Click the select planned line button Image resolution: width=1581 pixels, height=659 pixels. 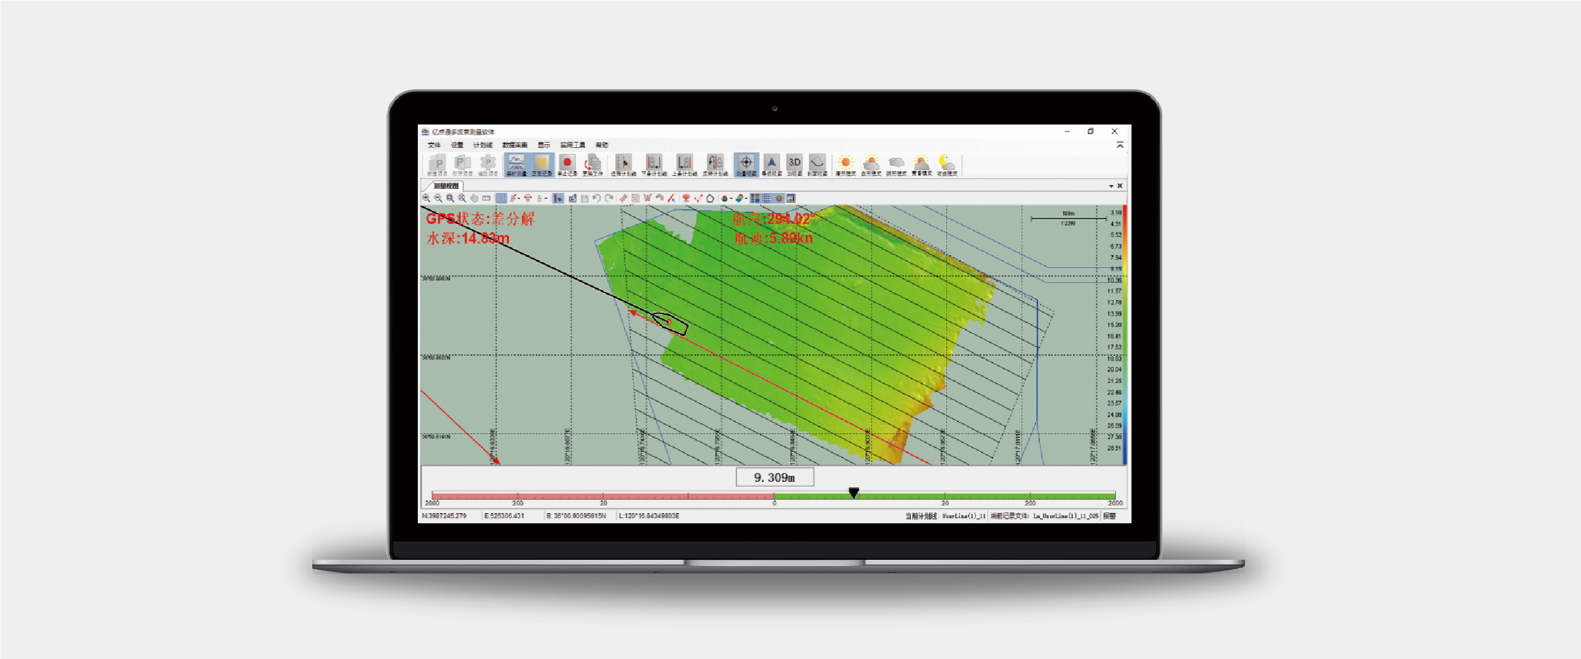(623, 164)
